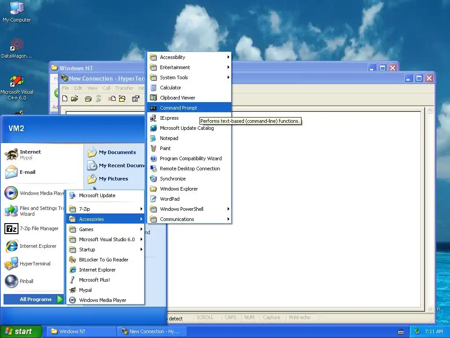Click the Receive icon in HyperTerminal toolbar
Image resolution: width=450 pixels, height=338 pixels.
coord(122,99)
